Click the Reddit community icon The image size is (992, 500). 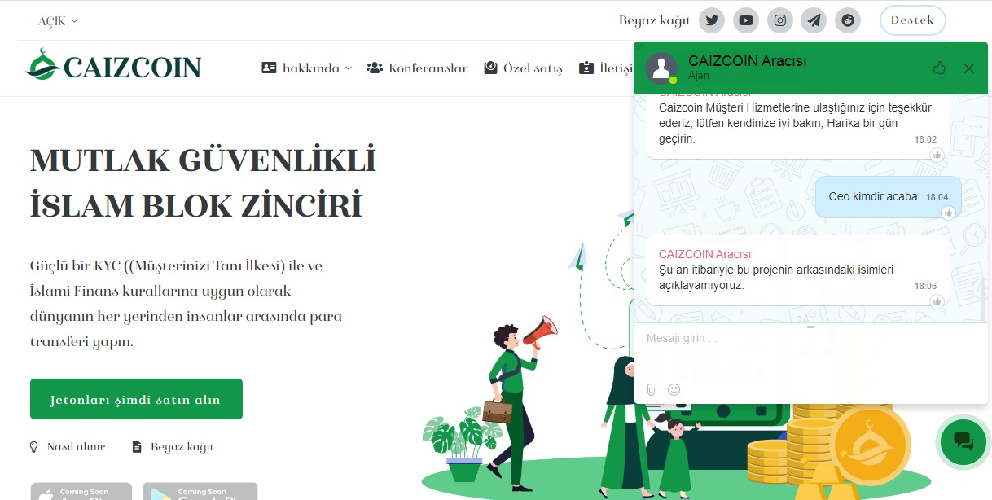coord(849,20)
